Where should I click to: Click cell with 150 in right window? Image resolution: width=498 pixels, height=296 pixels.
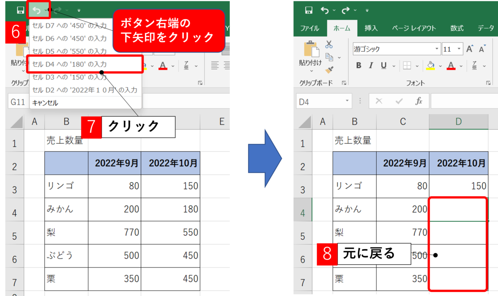(459, 186)
